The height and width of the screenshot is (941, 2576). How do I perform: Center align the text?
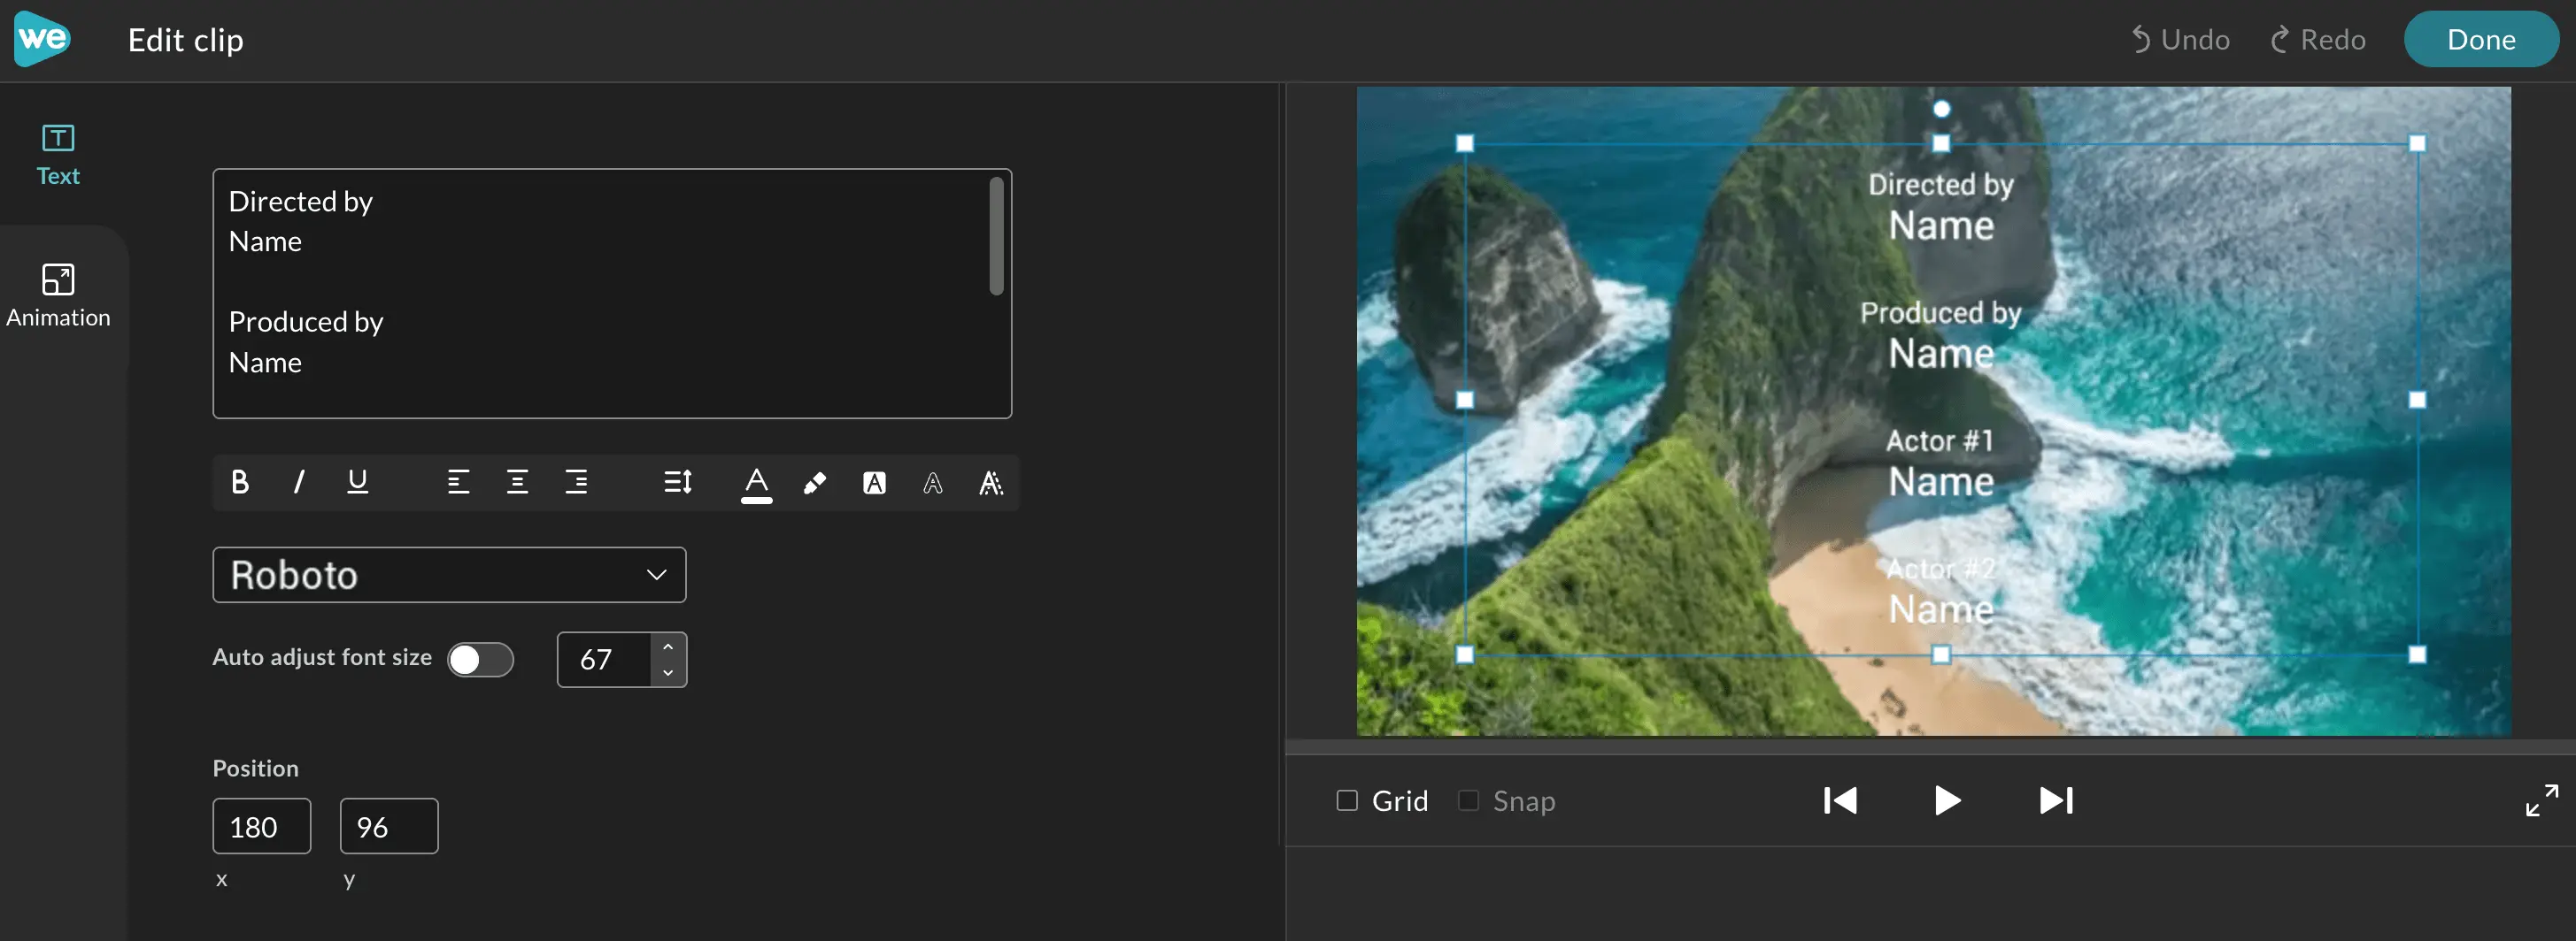coord(517,483)
